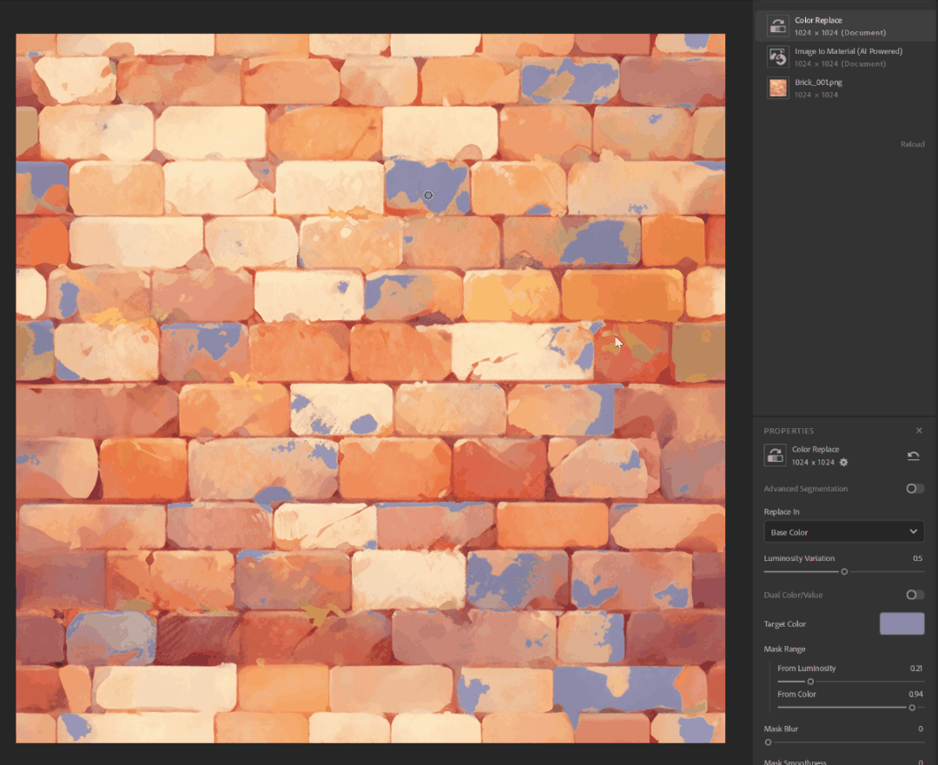The width and height of the screenshot is (938, 765).
Task: Click the Mask Blur value 0
Action: click(x=920, y=729)
